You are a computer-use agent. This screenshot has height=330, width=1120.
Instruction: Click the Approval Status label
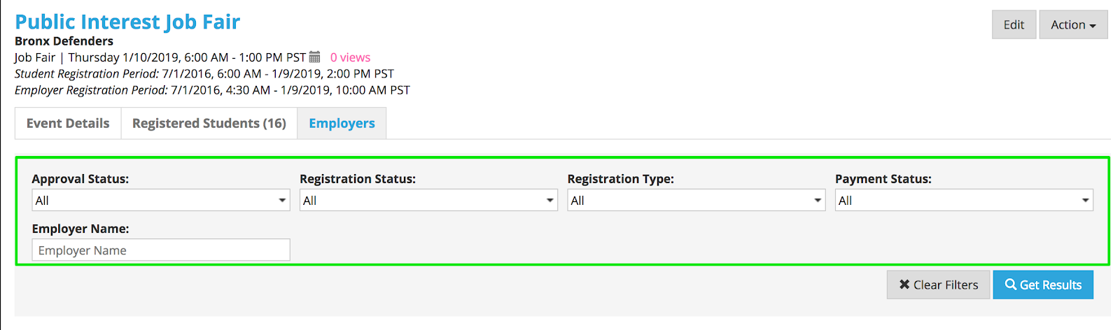click(x=80, y=179)
